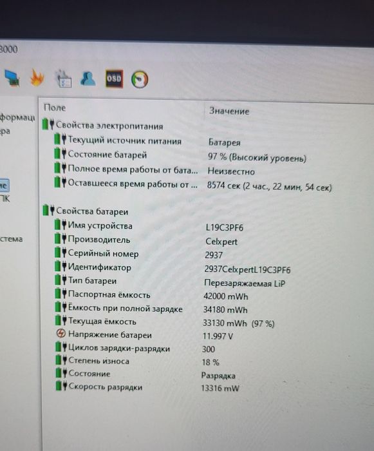
Task: Click battery icon beside Состояние батарей
Action: click(61, 153)
